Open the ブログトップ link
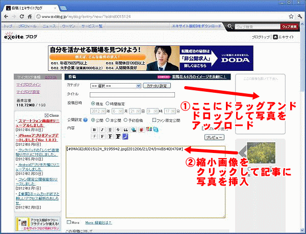This screenshot has height=234, width=306. tap(261, 37)
